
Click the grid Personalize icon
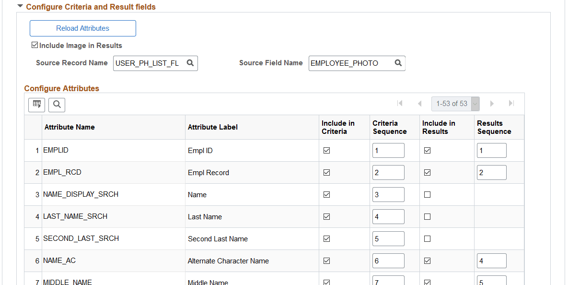click(x=36, y=105)
